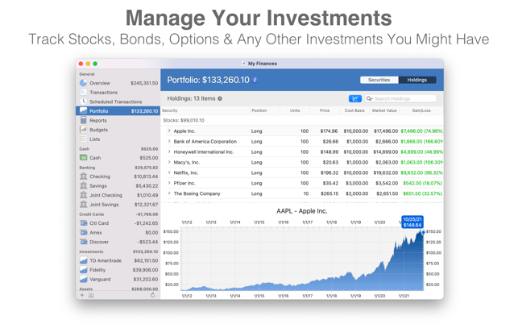Sort by Gain/Loss column header

[421, 110]
